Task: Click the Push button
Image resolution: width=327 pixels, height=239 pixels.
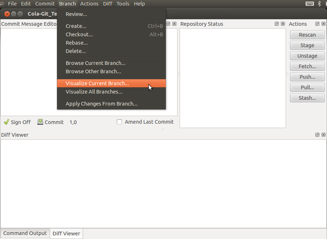Action: pyautogui.click(x=307, y=77)
